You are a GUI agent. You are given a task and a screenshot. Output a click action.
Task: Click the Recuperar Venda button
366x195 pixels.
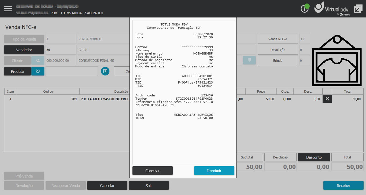tap(66, 185)
